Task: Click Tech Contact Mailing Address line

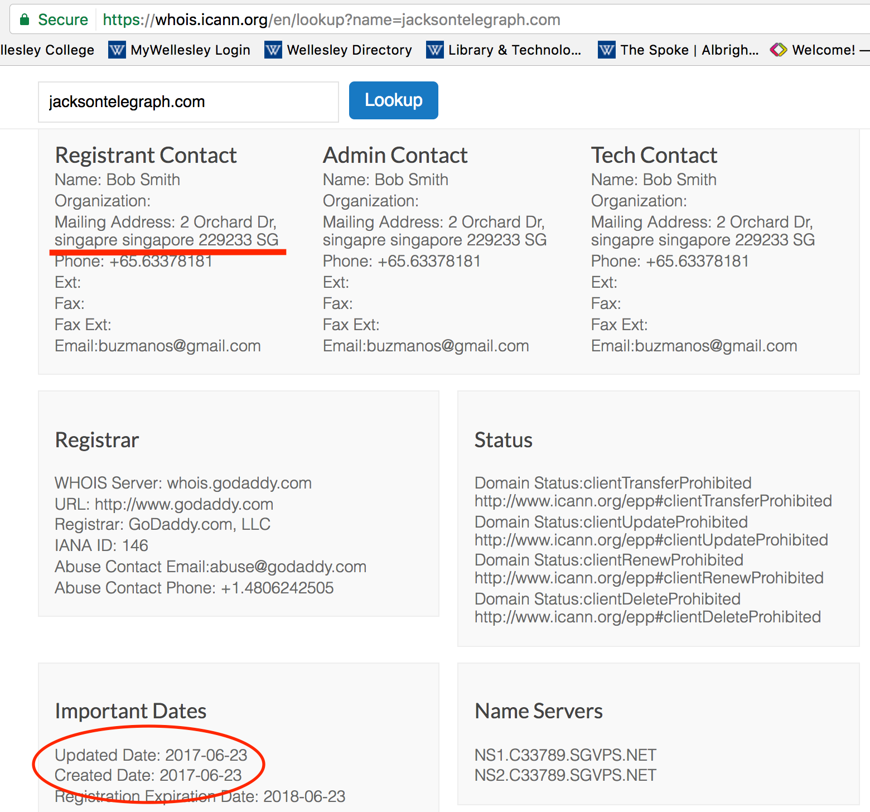Action: 703,231
